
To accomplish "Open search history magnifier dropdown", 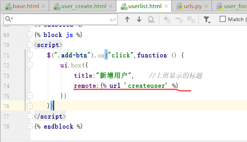I will 9,19.
